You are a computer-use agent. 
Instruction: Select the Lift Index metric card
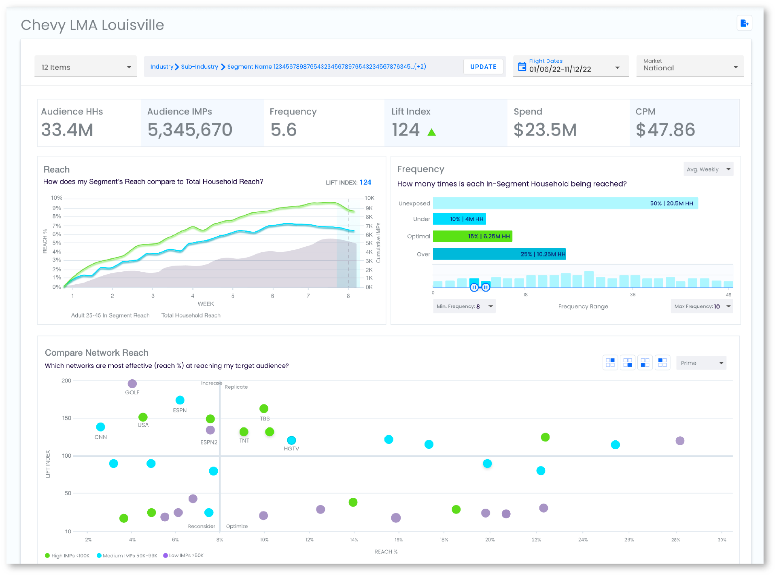coord(446,123)
